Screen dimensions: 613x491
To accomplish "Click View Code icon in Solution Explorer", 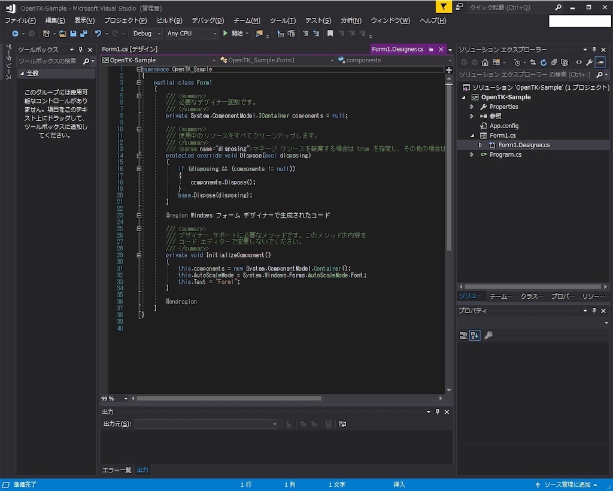I will (579, 62).
